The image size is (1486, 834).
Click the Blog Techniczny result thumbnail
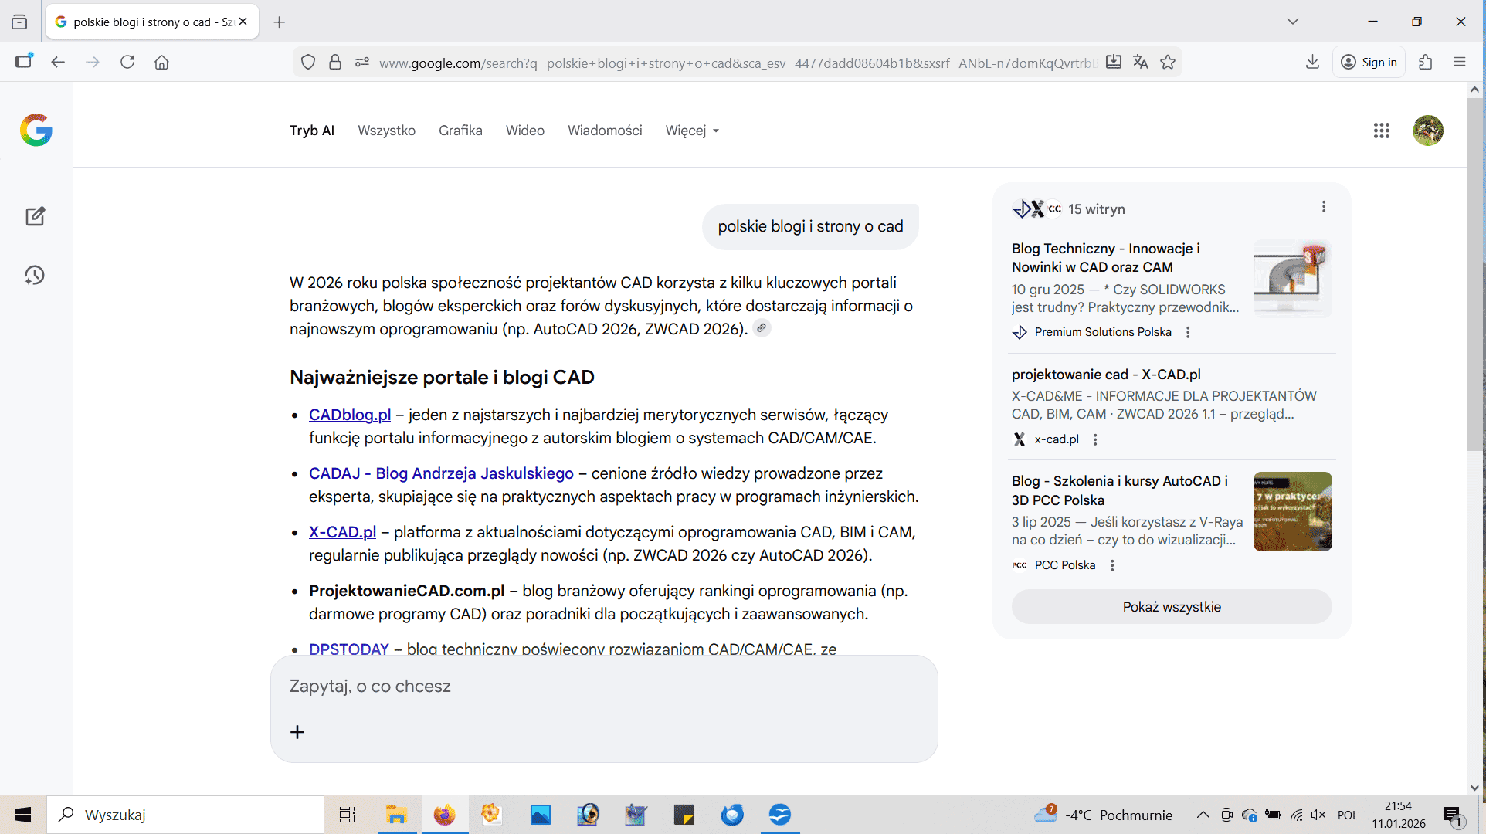click(1293, 279)
